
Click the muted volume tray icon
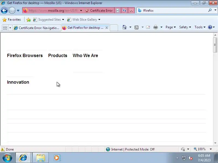click(190, 158)
